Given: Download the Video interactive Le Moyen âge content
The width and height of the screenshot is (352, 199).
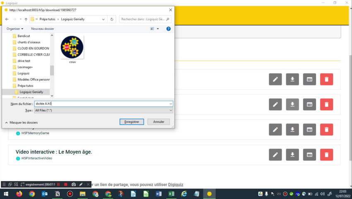Looking at the screenshot, I should click(x=292, y=155).
